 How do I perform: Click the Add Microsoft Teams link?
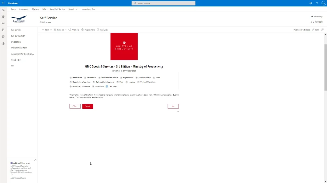coord(18,178)
